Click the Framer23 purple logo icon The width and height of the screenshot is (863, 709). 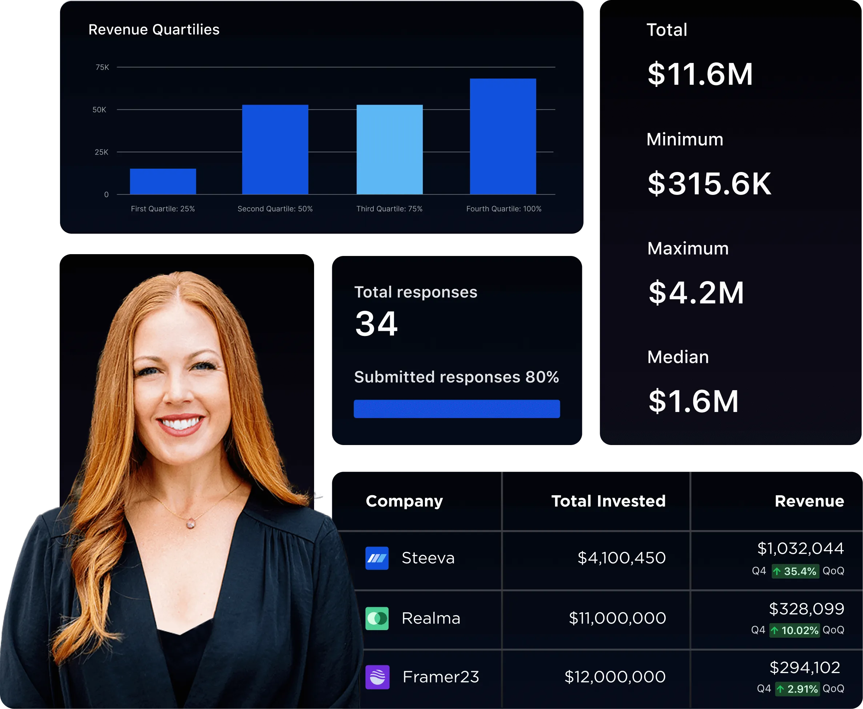coord(377,677)
